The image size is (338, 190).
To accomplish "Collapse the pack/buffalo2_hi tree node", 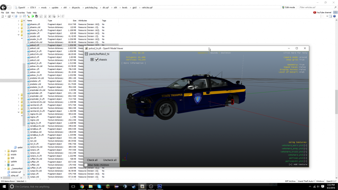I will (x=87, y=54).
